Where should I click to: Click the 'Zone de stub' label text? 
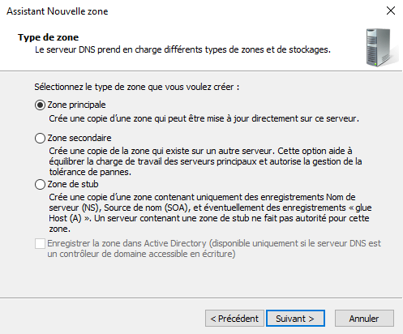point(73,184)
